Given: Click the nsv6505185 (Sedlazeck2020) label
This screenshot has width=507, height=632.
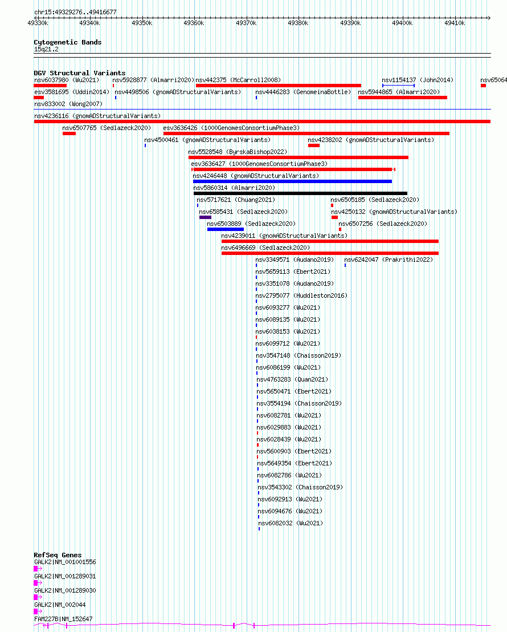Looking at the screenshot, I should (x=375, y=200).
